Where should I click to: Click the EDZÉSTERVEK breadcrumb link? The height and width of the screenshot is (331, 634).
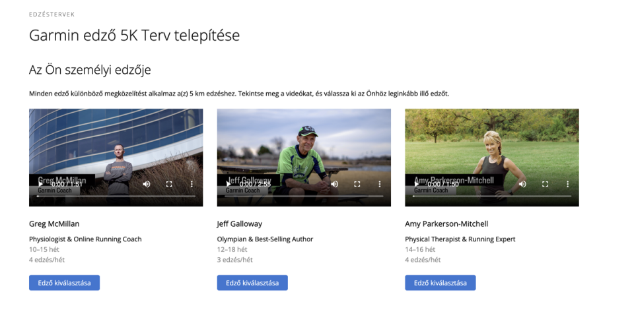[52, 15]
